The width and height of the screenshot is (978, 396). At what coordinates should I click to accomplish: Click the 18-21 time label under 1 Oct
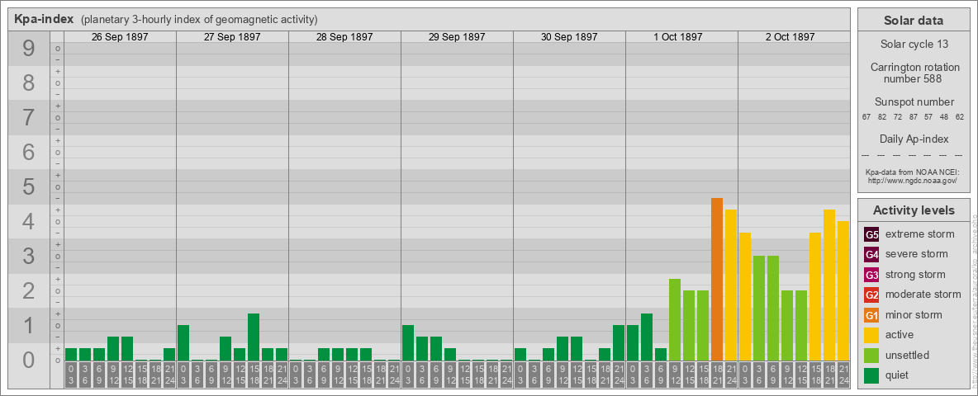pyautogui.click(x=717, y=375)
